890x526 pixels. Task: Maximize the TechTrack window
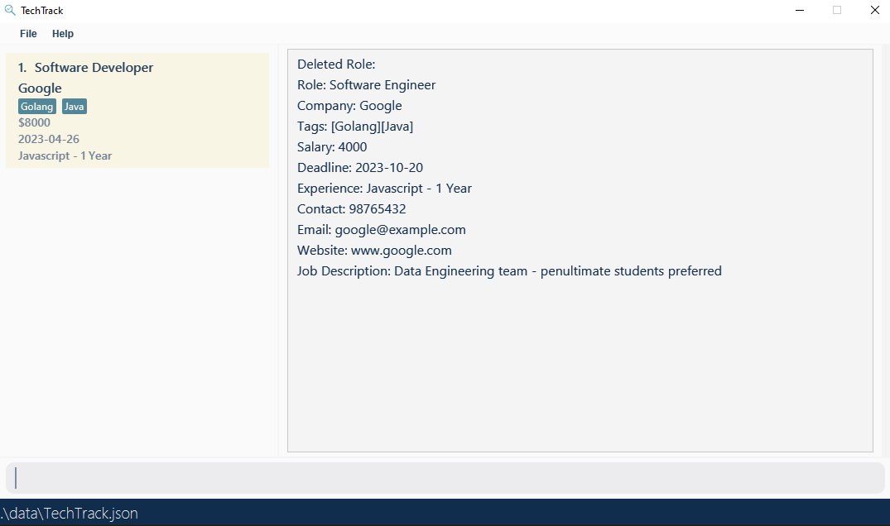click(837, 10)
